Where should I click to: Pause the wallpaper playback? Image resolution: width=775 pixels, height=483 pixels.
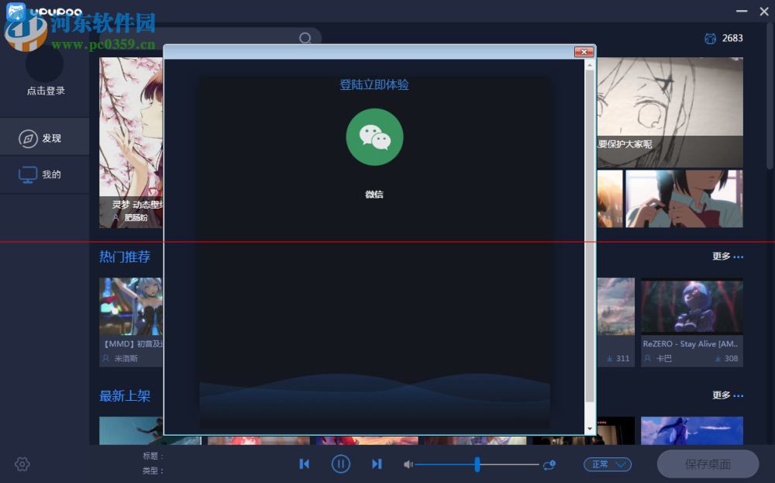340,464
